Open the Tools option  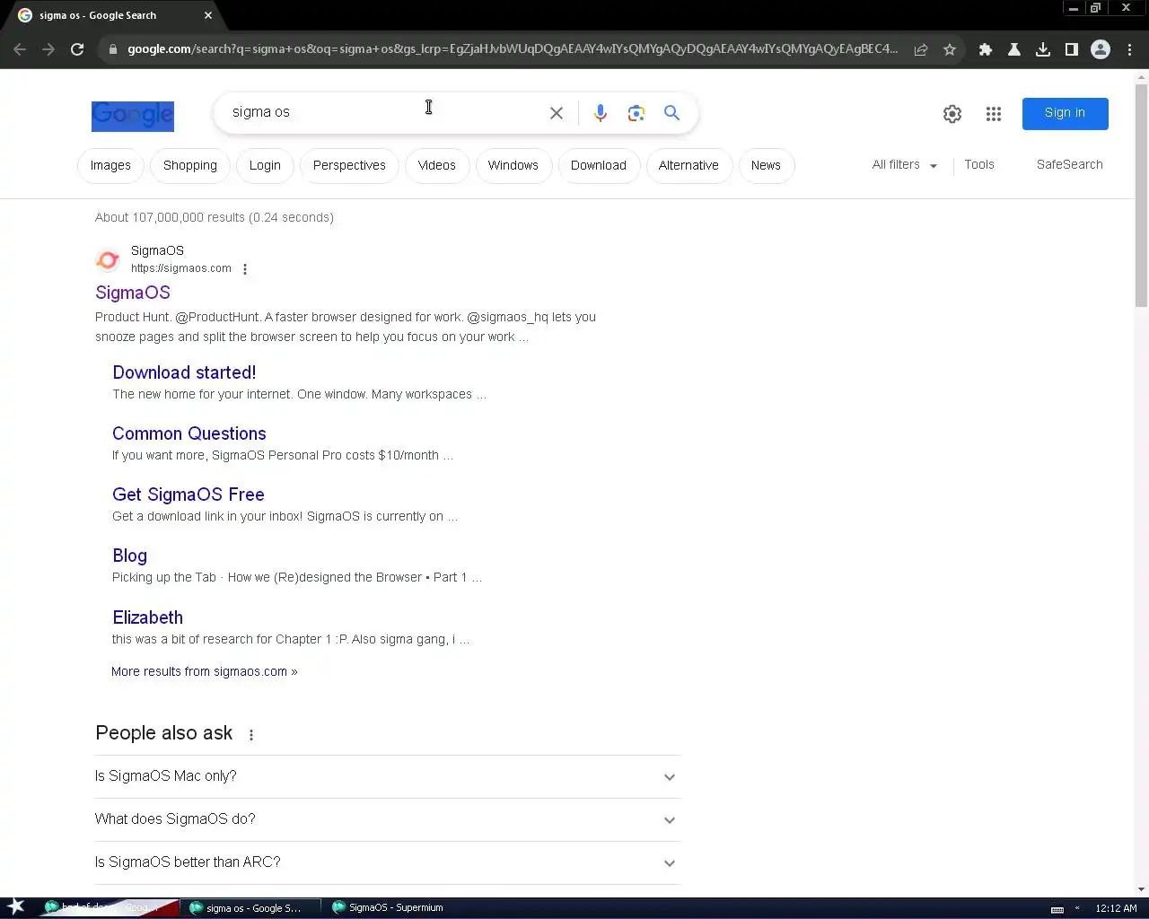point(979,165)
